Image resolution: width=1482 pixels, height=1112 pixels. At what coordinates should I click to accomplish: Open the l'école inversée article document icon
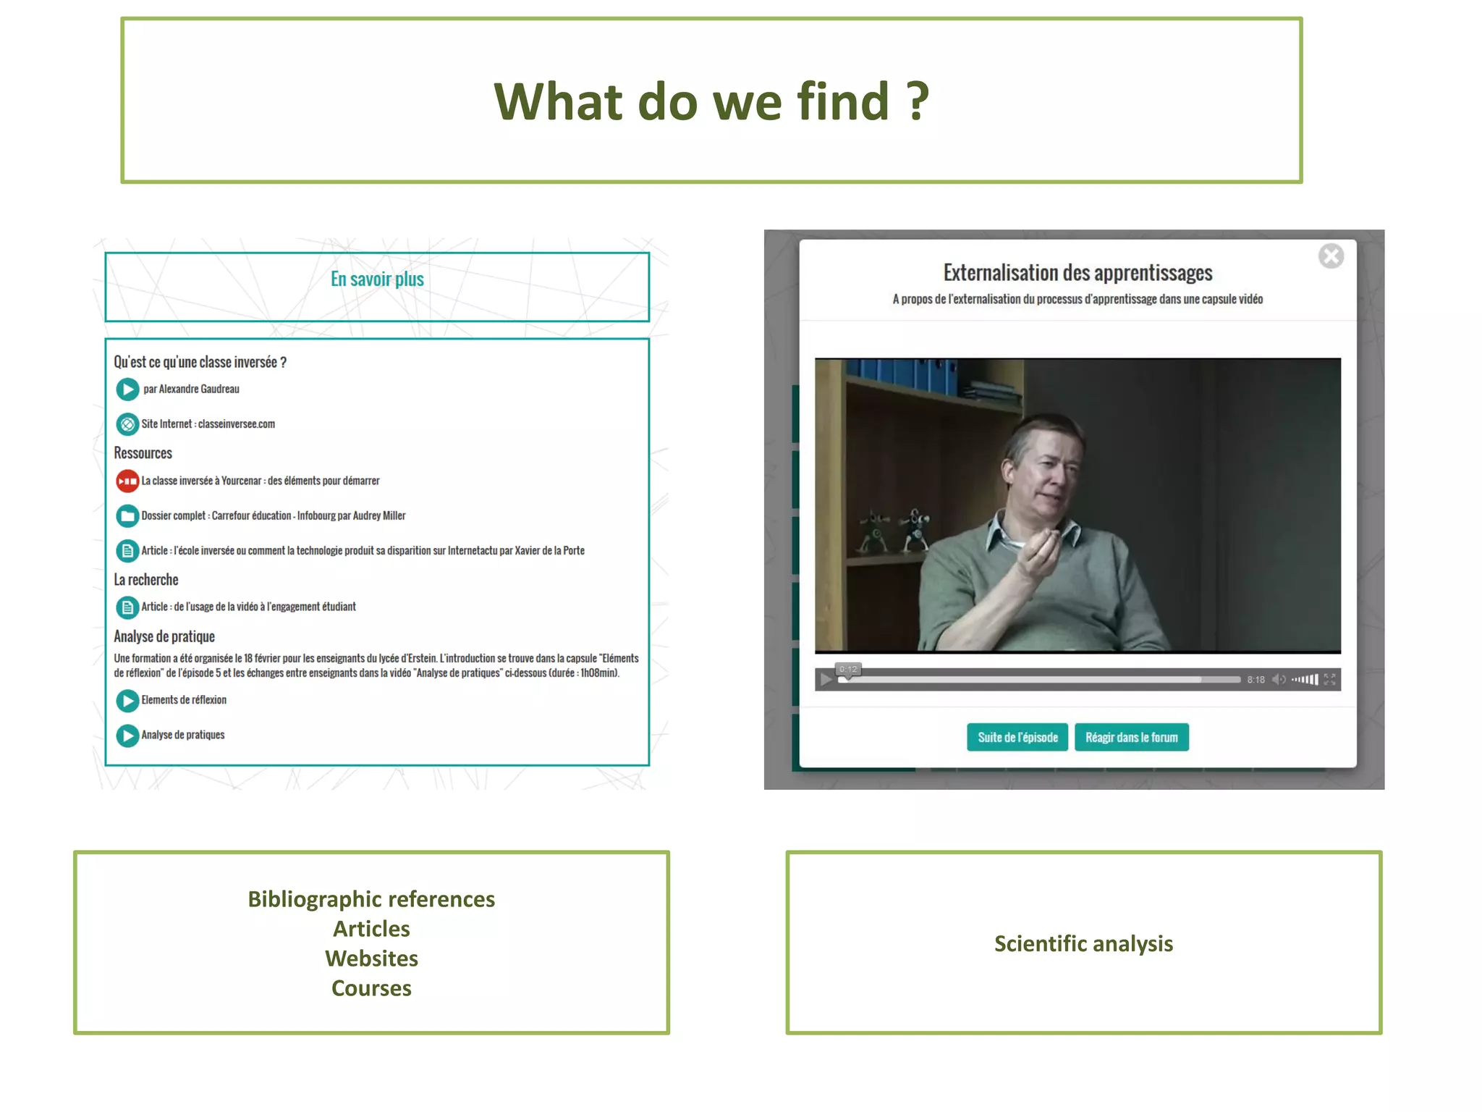click(x=127, y=551)
